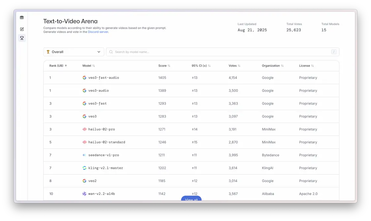This screenshot has width=371, height=221.
Task: Toggle sorting on the License column
Action: pyautogui.click(x=313, y=66)
